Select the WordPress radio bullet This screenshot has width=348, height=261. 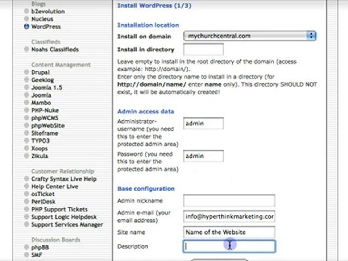point(26,26)
